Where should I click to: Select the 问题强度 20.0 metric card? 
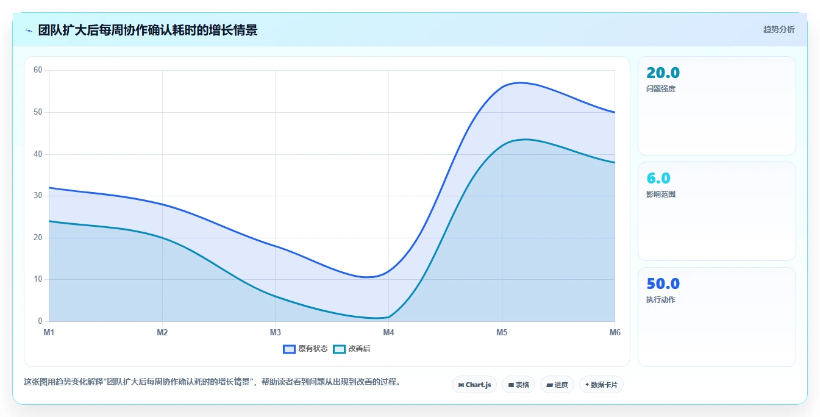pyautogui.click(x=716, y=106)
